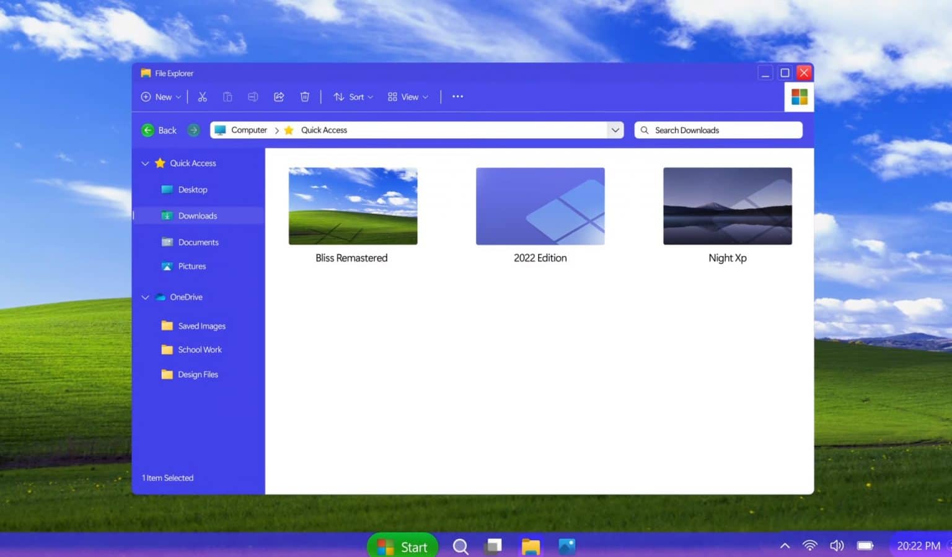The image size is (952, 557).
Task: Click the taskbar Search icon
Action: 461,546
